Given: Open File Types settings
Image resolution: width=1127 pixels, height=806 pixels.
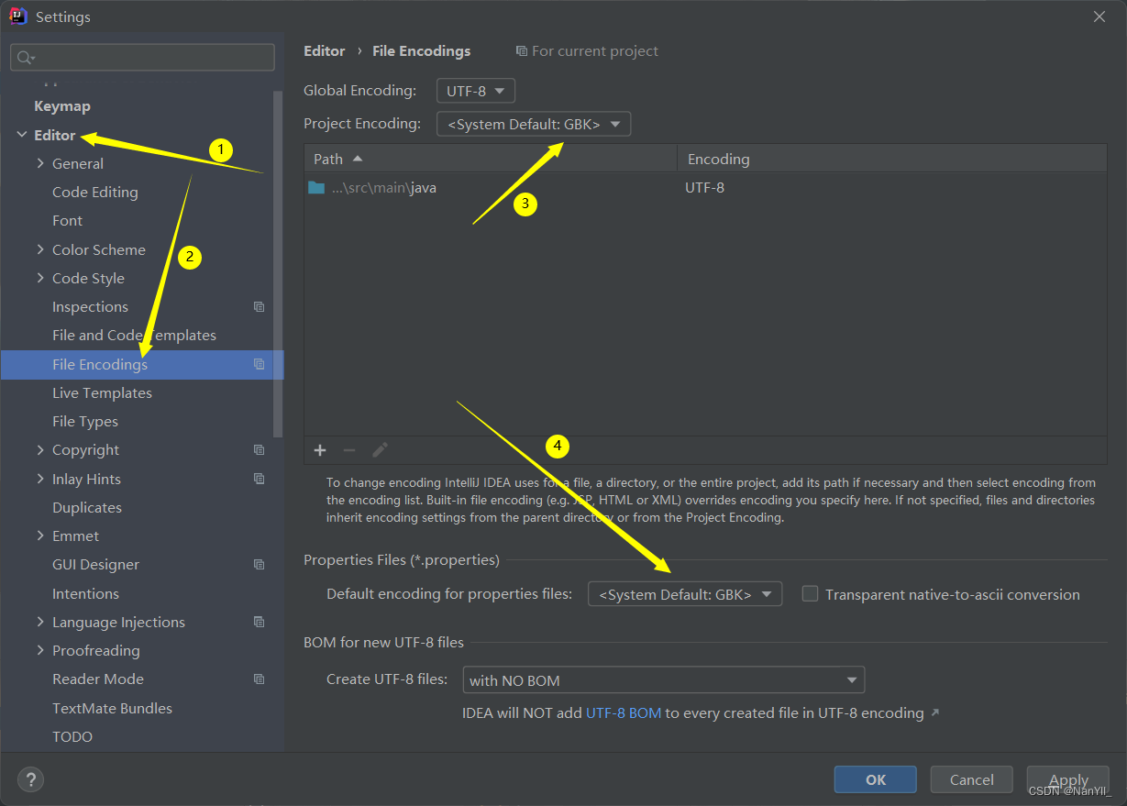Looking at the screenshot, I should pos(85,421).
